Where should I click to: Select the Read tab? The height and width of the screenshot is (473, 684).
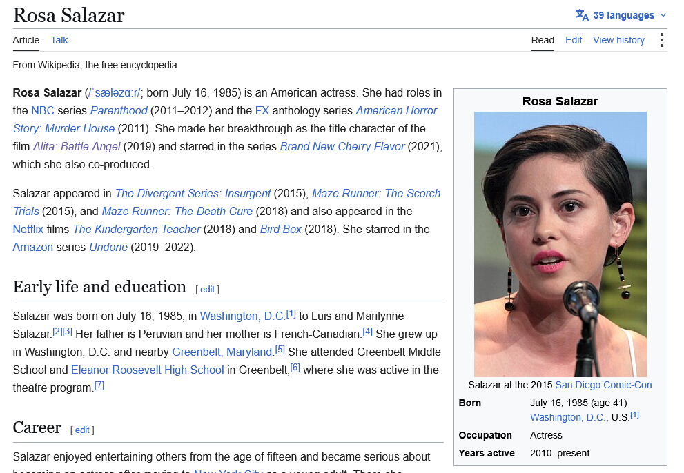pos(543,40)
